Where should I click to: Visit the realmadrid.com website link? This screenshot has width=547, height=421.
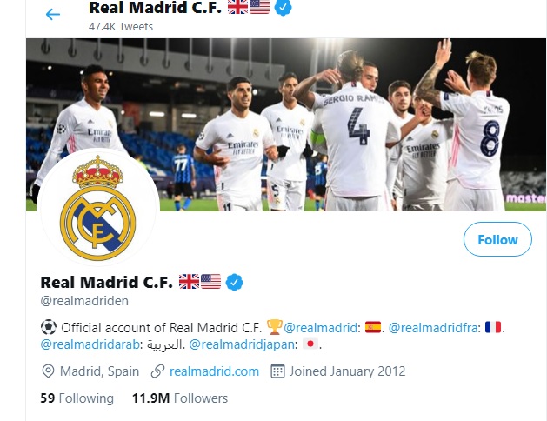214,371
